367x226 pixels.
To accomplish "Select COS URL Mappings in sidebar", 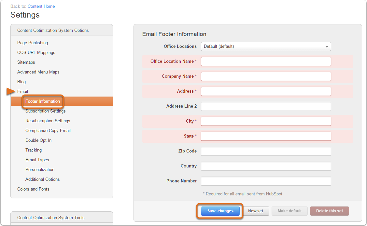I will (36, 53).
